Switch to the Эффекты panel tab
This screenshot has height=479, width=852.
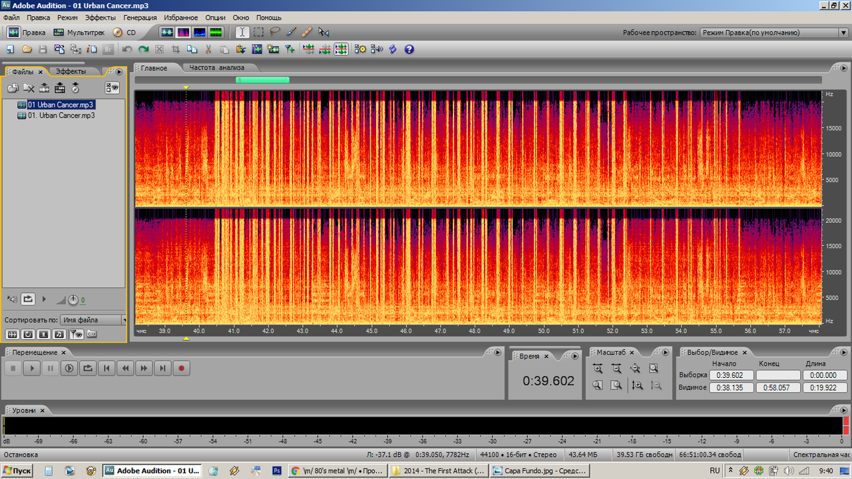coord(71,71)
